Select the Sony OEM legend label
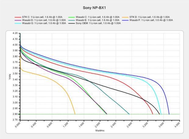This screenshot has height=139, width=189. (x=98, y=23)
